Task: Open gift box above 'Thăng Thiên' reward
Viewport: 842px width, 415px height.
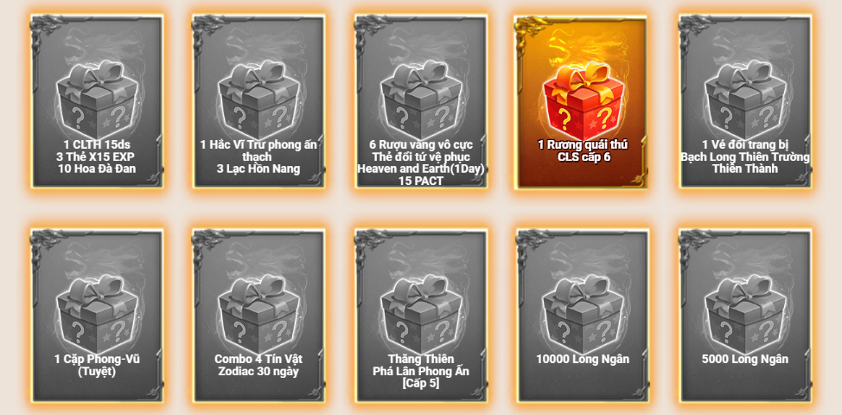Action: point(421,315)
